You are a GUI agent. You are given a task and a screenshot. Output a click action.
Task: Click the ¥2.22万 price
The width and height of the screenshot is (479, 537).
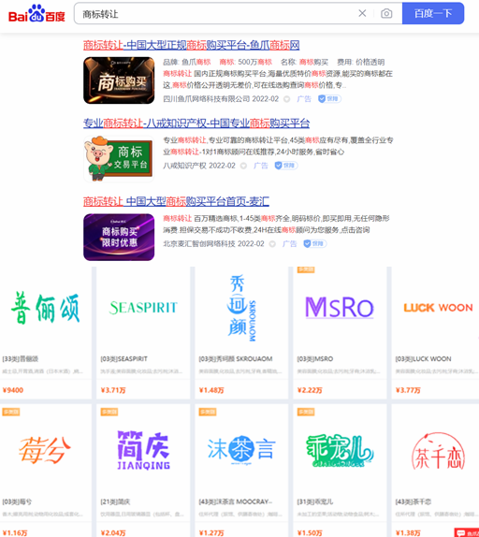click(x=310, y=390)
